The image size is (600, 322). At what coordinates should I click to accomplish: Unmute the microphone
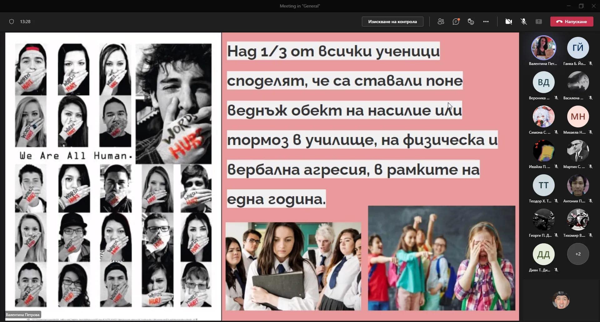tap(524, 22)
